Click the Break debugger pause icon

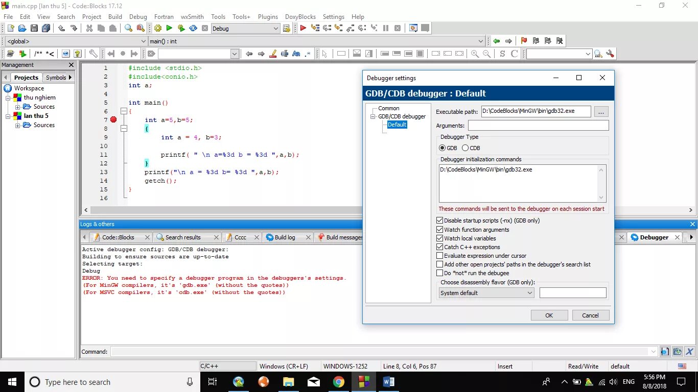pos(386,29)
